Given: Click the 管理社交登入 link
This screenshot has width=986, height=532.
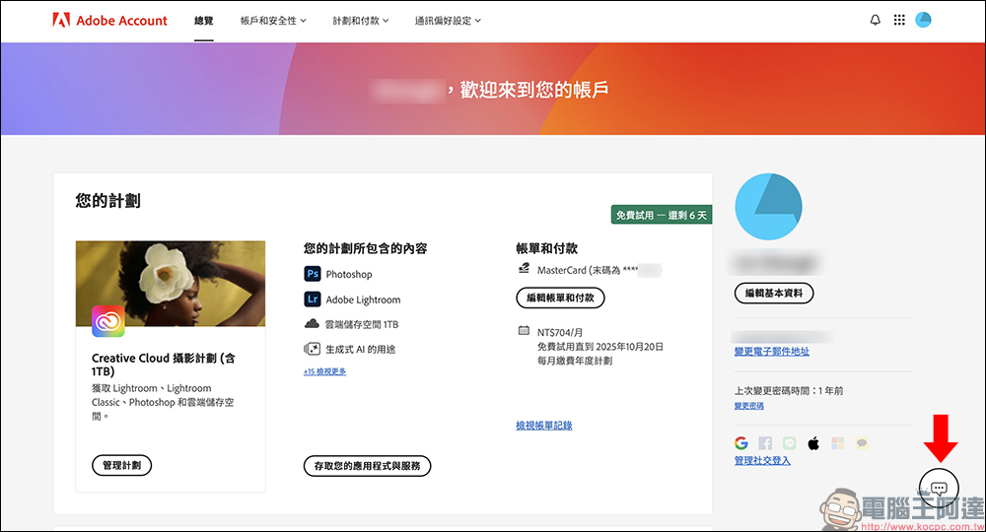Looking at the screenshot, I should pos(762,461).
